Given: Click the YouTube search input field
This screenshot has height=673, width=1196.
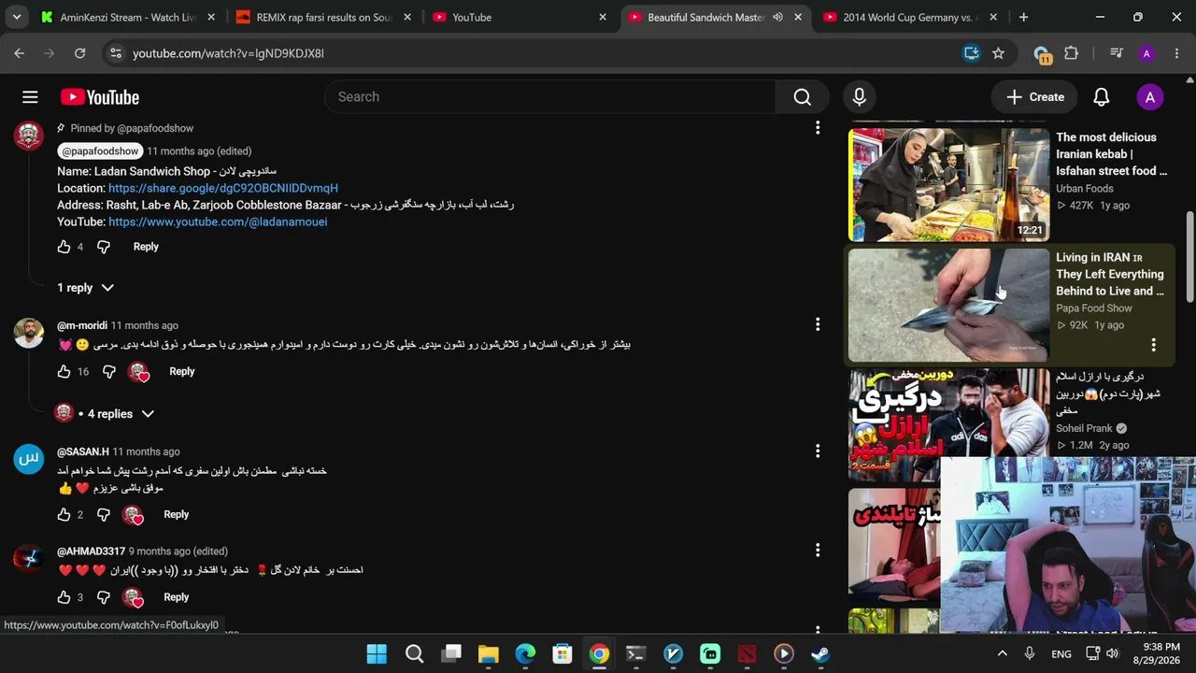Looking at the screenshot, I should click(550, 97).
